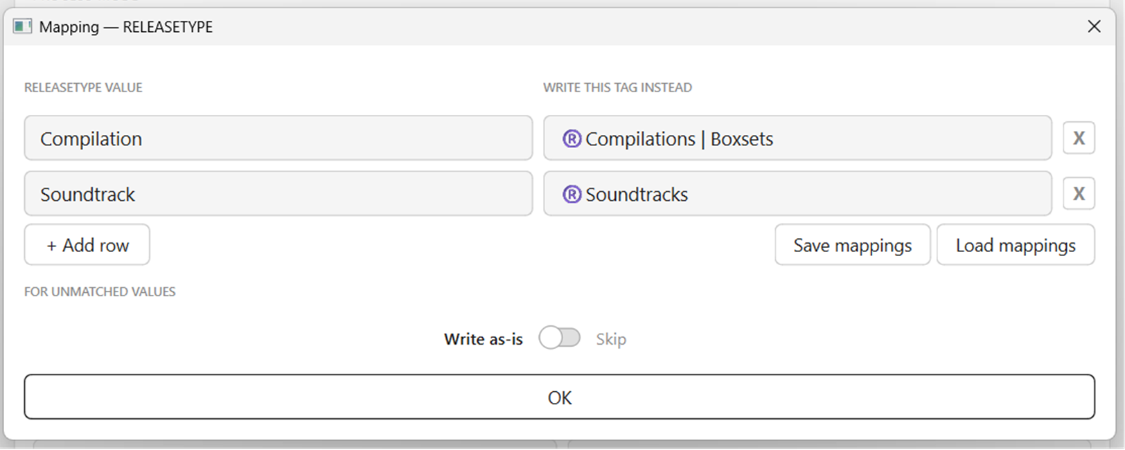Click the registered icon beside Soundtracks

pyautogui.click(x=572, y=195)
